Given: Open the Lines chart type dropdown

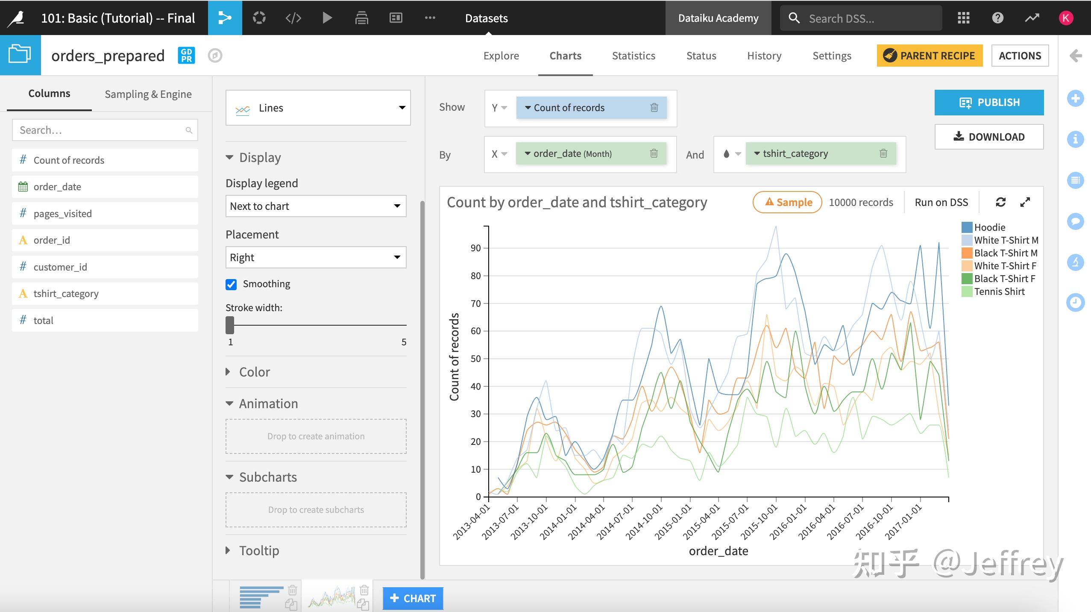Looking at the screenshot, I should pos(318,108).
